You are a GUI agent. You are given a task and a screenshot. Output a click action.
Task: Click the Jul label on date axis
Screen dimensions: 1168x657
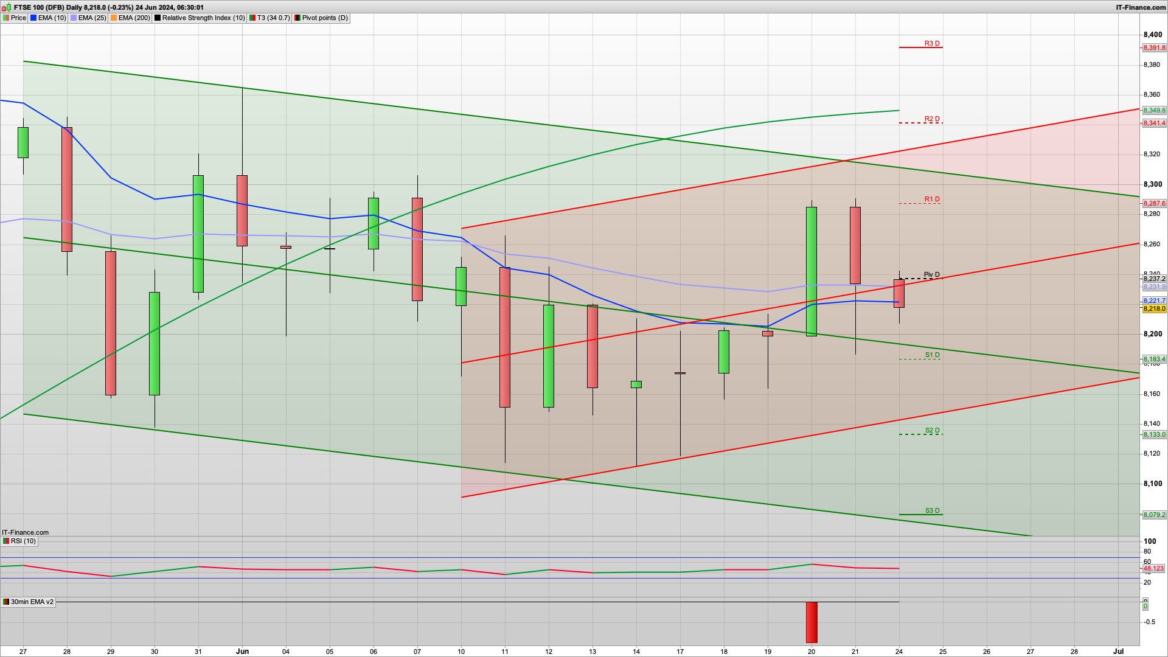point(1118,651)
